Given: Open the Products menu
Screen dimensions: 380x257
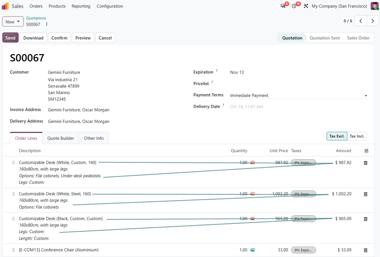Looking at the screenshot, I should pyautogui.click(x=57, y=6).
